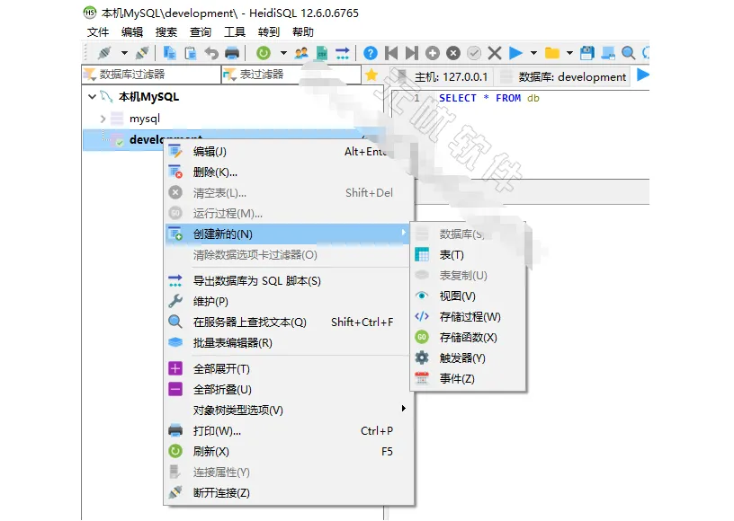
Task: Create new 存储过程(W) from submenu
Action: (468, 316)
